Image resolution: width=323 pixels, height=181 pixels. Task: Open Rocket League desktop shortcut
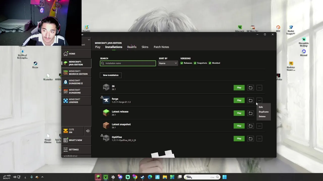coord(291,30)
